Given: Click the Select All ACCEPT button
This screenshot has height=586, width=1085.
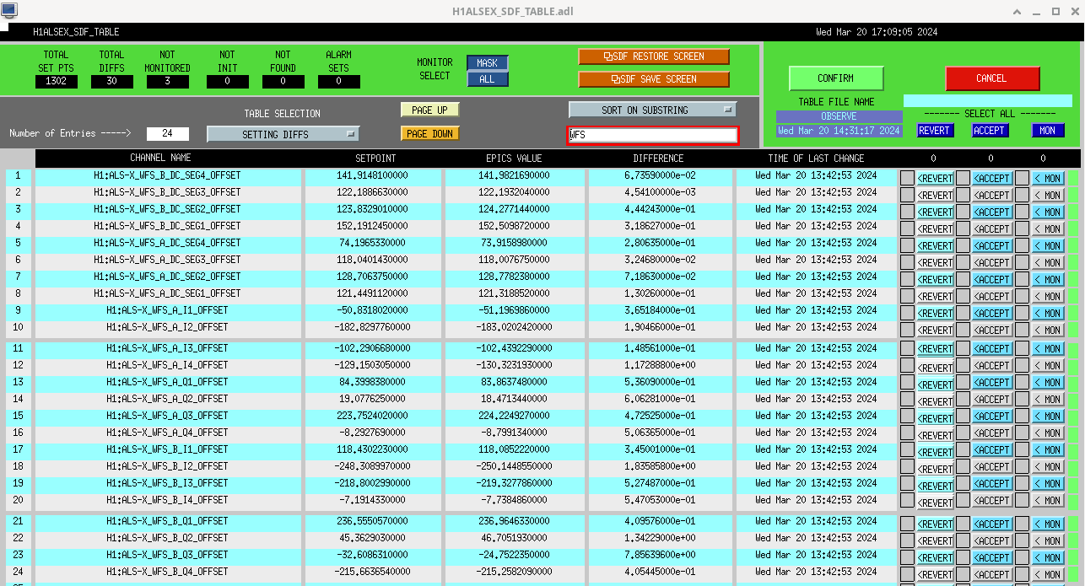Looking at the screenshot, I should 990,131.
